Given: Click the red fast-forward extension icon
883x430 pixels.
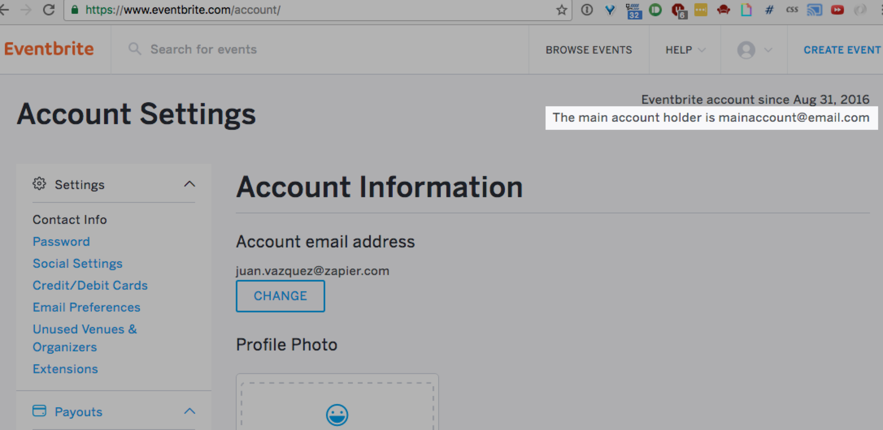Looking at the screenshot, I should [x=837, y=10].
